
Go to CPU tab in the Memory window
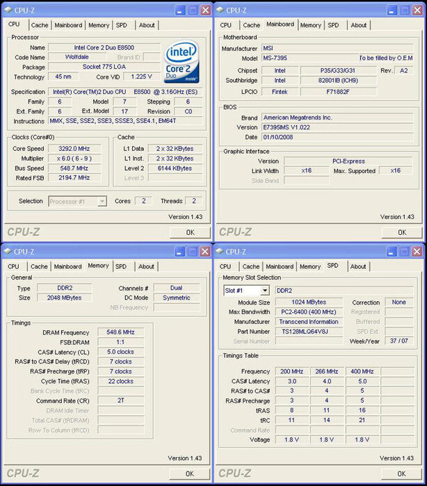click(x=13, y=266)
